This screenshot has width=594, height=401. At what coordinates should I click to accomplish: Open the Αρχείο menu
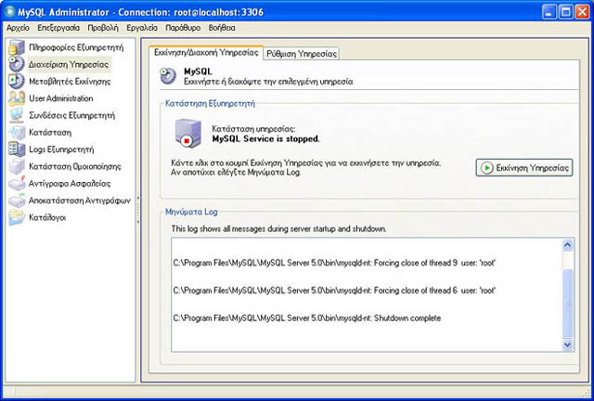[18, 28]
